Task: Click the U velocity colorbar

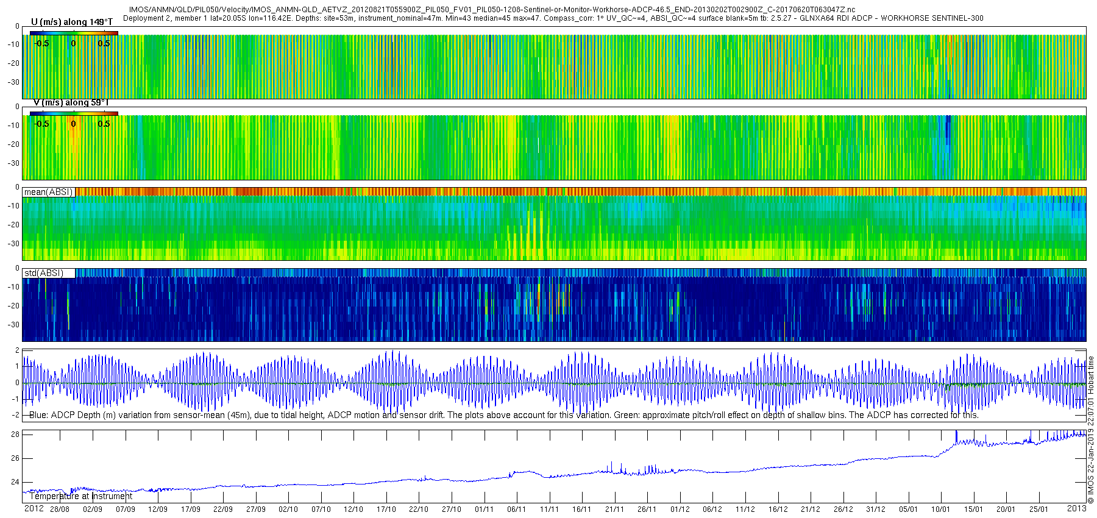Action: click(74, 33)
